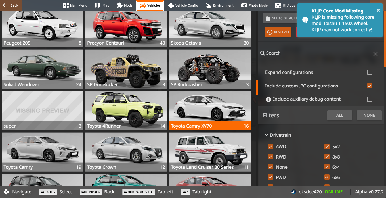Open Photo Mode tab
386x198 pixels.
pos(254,5)
